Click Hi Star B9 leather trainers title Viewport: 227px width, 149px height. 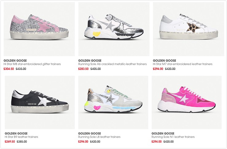click(22, 137)
